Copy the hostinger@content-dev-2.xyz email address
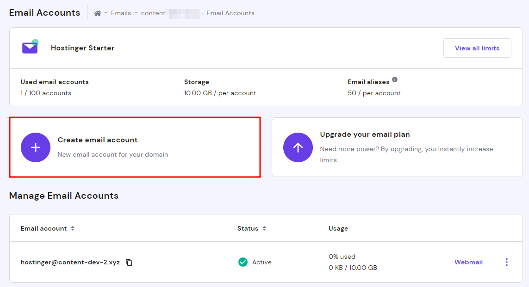The height and width of the screenshot is (287, 529). tap(130, 263)
